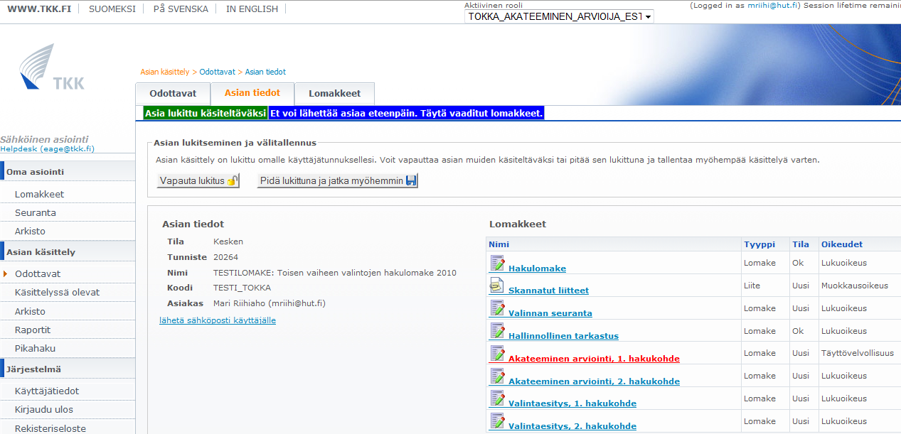This screenshot has height=434, width=901.
Task: Open Käsittelyssä olevat in sidebar
Action: [57, 292]
